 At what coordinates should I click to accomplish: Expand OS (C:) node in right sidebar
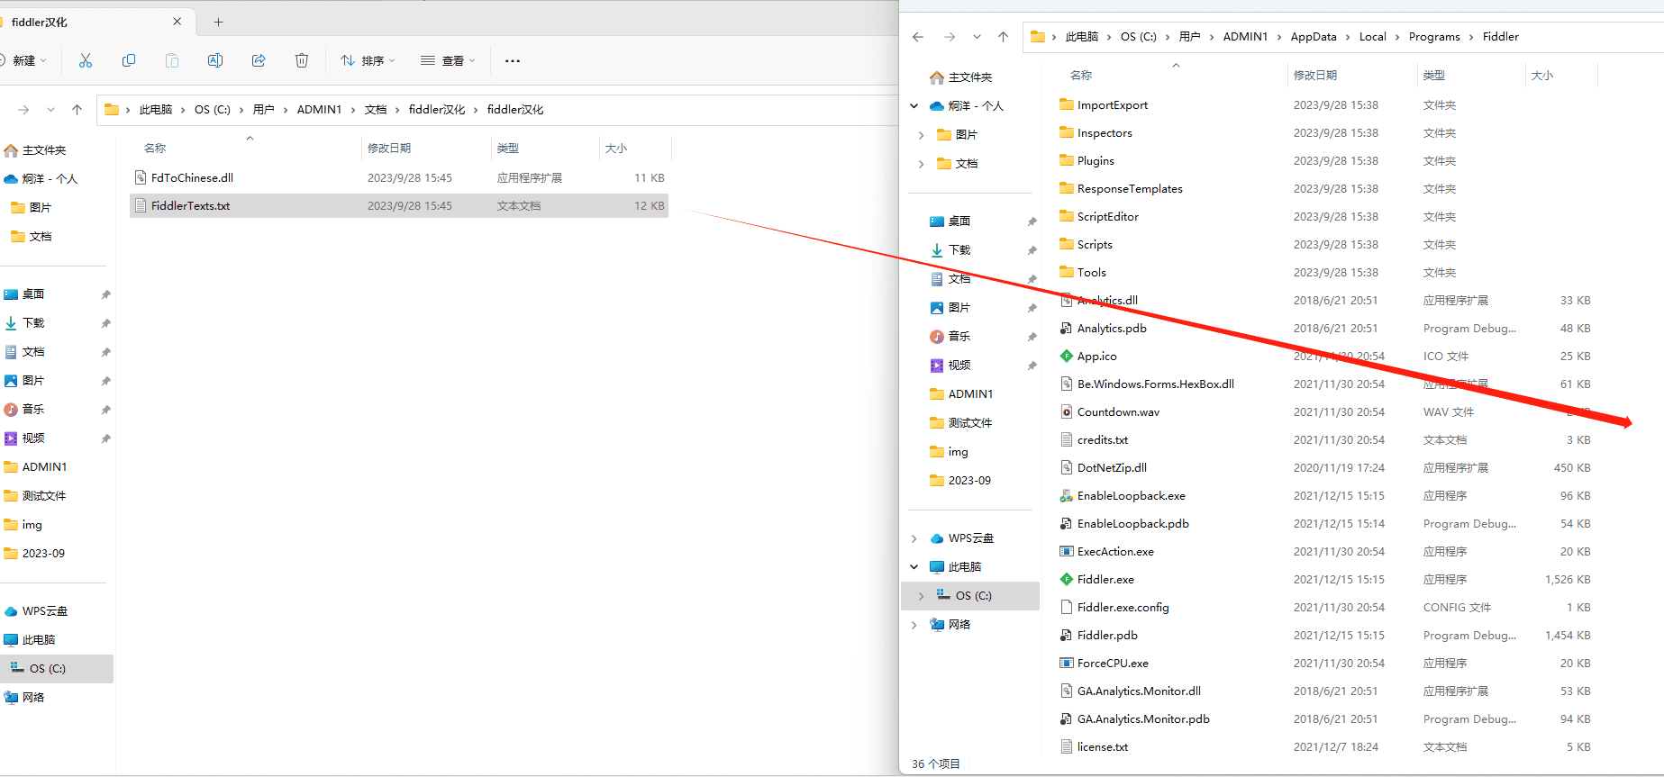pyautogui.click(x=921, y=596)
